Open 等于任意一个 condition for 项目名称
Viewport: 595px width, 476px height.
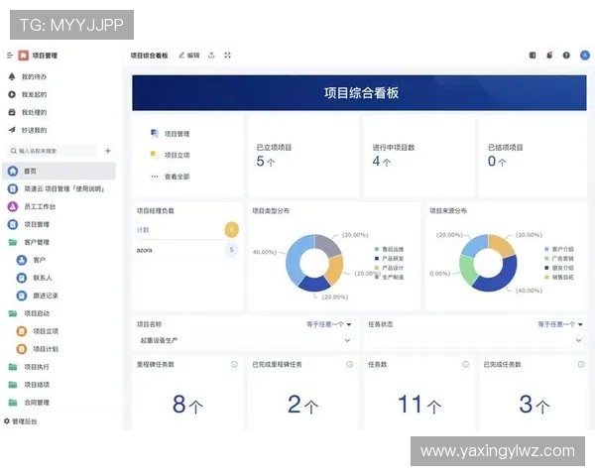tap(328, 324)
